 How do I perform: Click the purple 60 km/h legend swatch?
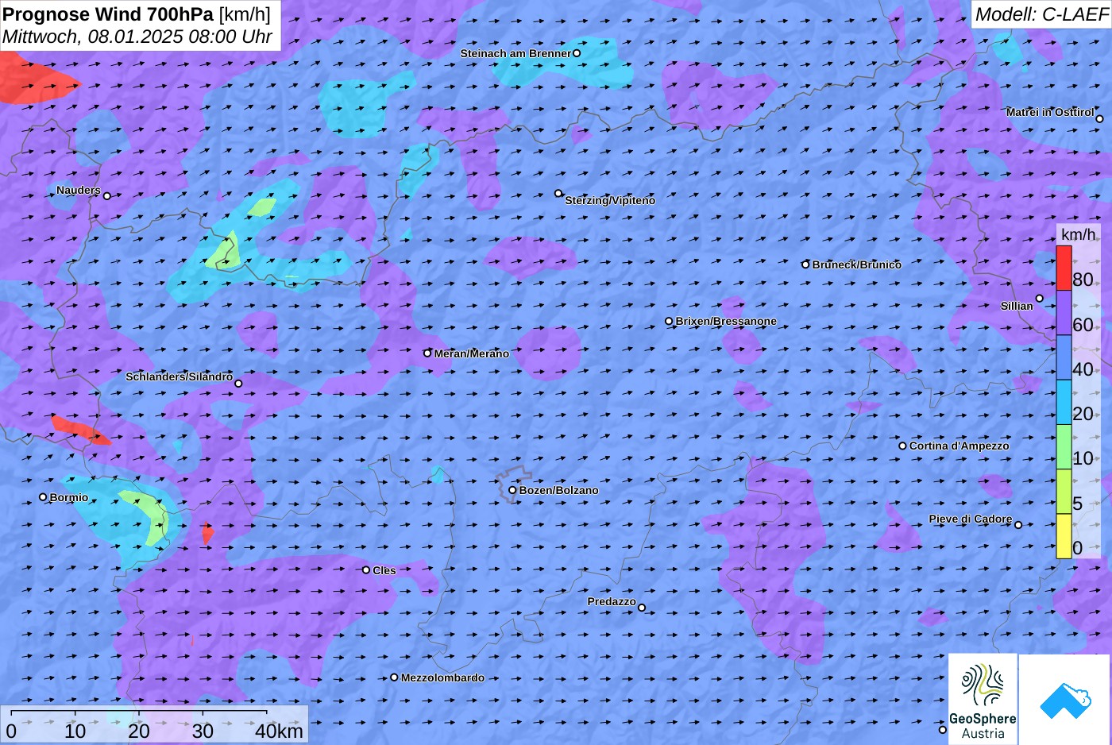(x=1064, y=313)
